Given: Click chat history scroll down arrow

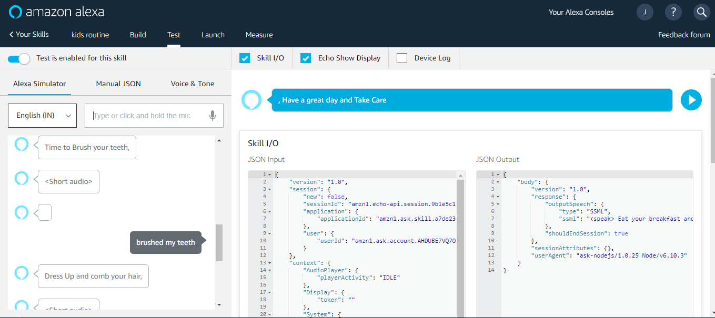Looking at the screenshot, I should point(219,305).
